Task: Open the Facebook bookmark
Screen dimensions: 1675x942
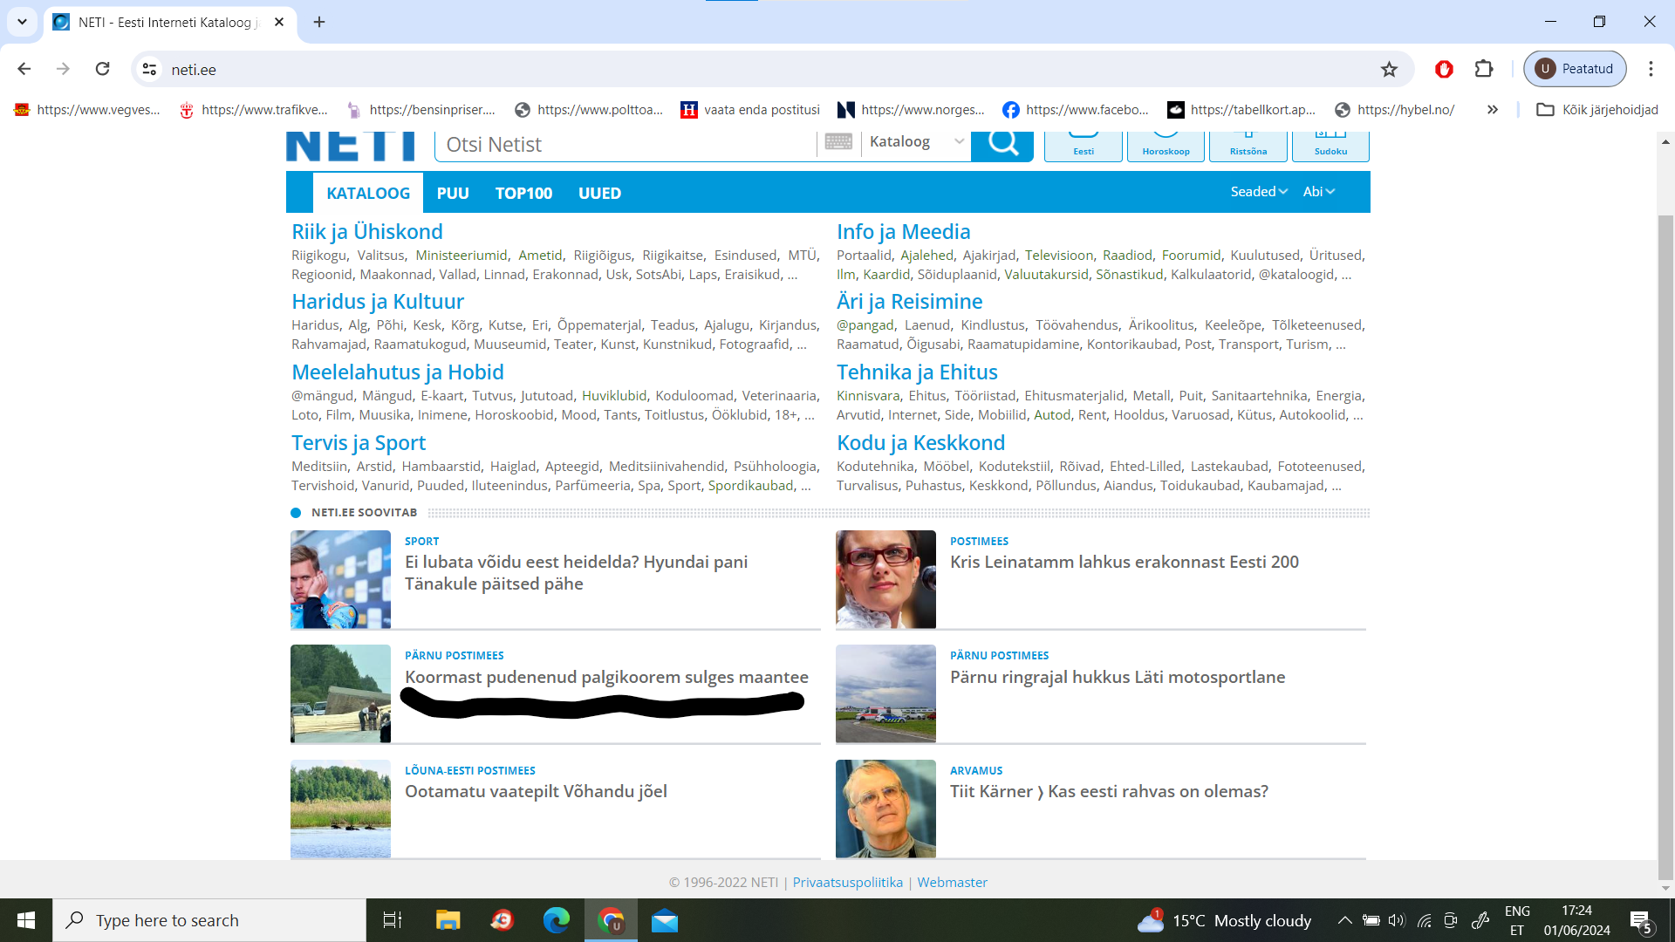Action: point(1076,110)
